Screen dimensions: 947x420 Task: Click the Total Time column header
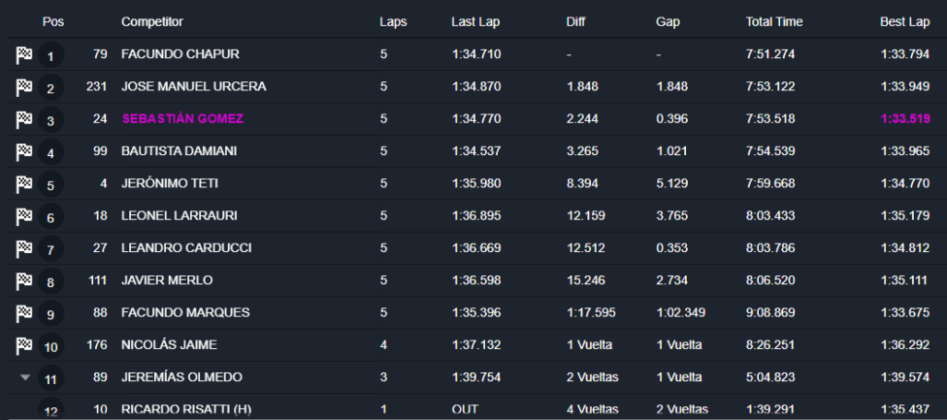tap(773, 21)
